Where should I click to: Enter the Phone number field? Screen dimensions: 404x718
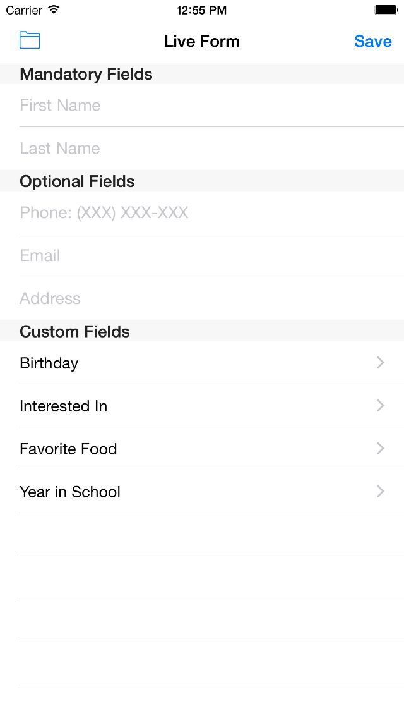[202, 213]
